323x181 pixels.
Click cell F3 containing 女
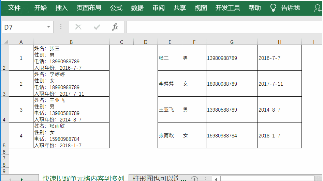click(x=194, y=84)
